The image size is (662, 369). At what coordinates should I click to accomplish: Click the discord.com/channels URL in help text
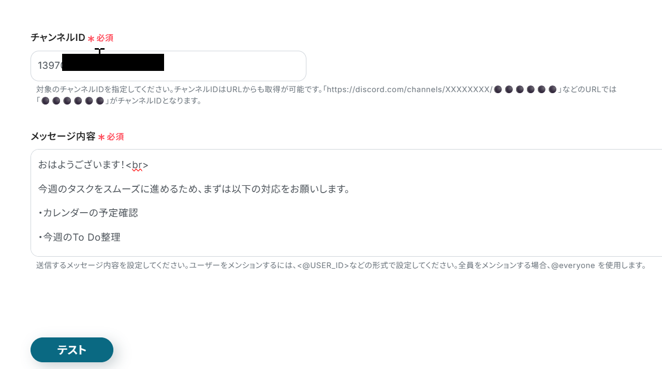(409, 89)
